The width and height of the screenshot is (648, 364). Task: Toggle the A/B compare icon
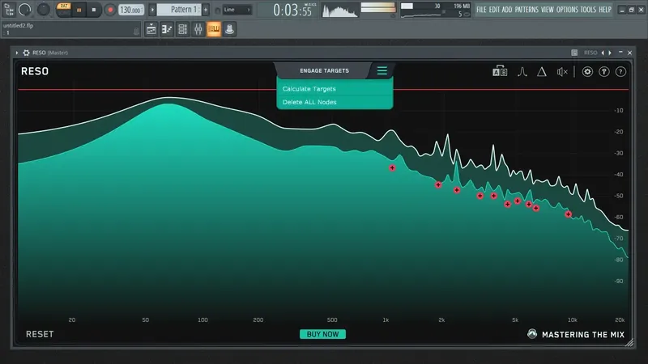500,71
